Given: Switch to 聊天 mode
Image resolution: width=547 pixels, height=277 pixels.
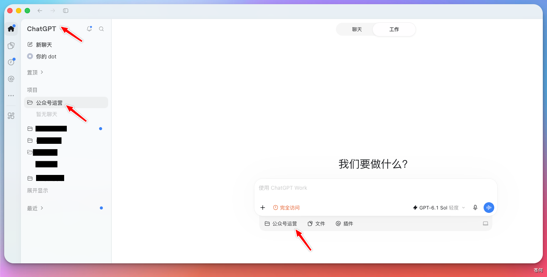Looking at the screenshot, I should [x=357, y=29].
